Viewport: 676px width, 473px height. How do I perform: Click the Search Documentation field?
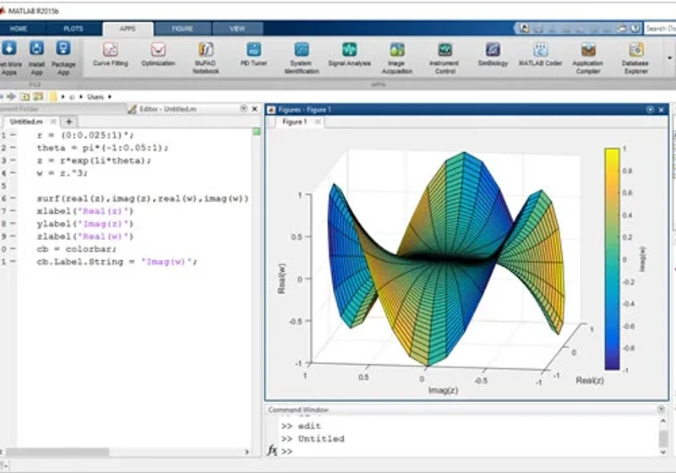tap(660, 29)
